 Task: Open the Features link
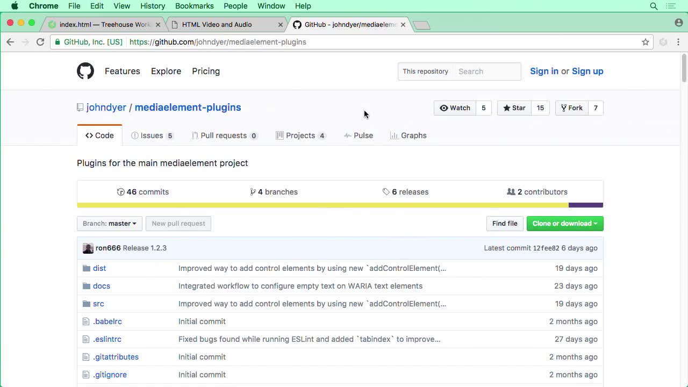123,71
